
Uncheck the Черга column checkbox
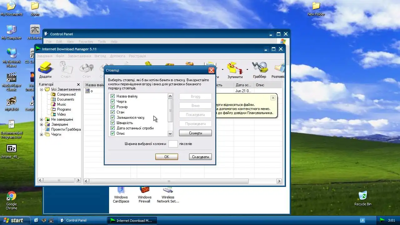(113, 102)
